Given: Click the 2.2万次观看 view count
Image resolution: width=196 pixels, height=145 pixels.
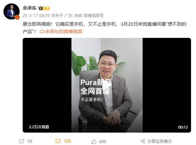Looking at the screenshot, I should pyautogui.click(x=39, y=127).
